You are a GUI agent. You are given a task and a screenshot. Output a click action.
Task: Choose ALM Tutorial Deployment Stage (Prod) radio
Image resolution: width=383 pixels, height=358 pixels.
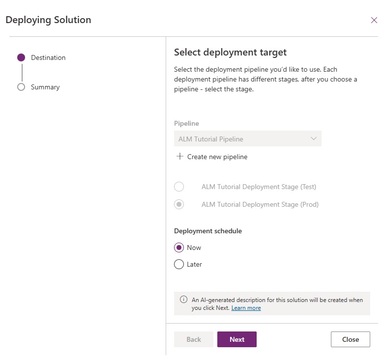179,204
